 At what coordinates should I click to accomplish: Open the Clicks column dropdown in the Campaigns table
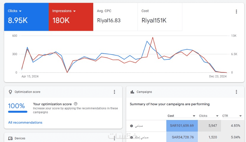(217, 116)
